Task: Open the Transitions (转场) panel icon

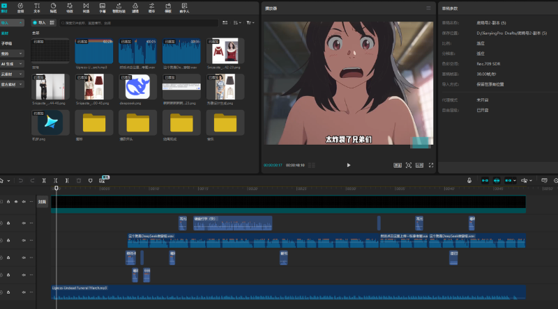Action: coord(86,8)
